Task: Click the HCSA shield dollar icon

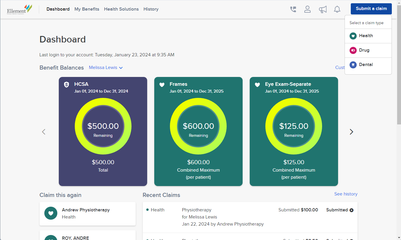Action: (x=66, y=85)
